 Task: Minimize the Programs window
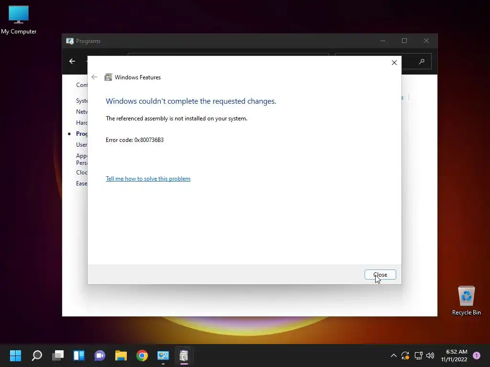point(382,41)
